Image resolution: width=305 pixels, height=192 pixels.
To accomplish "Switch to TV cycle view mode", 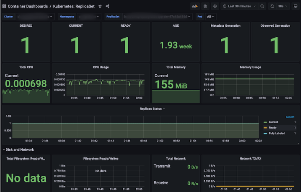I will coord(295,6).
